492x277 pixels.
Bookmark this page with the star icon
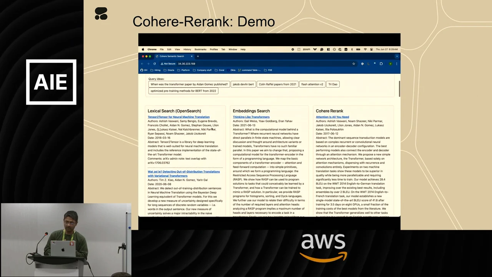(354, 63)
